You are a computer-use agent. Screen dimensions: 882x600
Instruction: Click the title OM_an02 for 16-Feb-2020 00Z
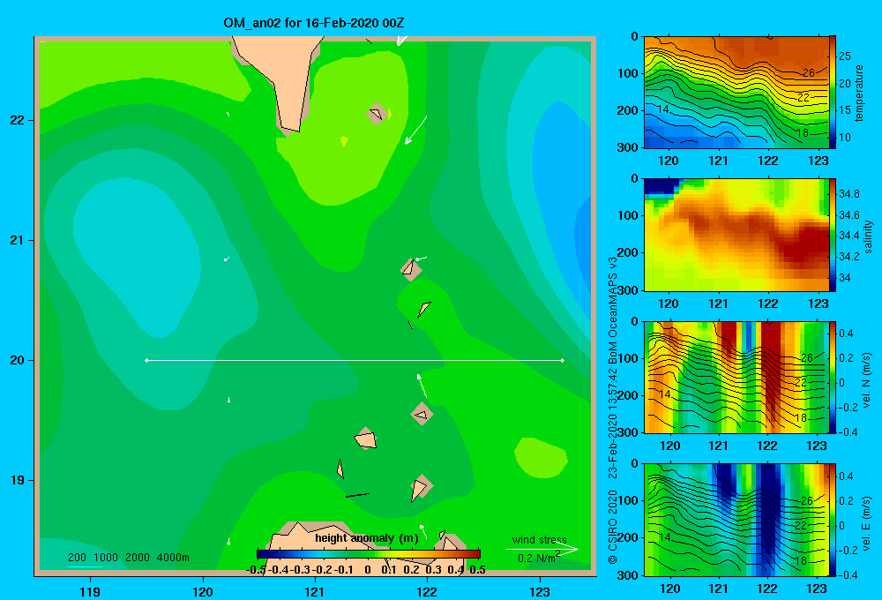[x=313, y=23]
